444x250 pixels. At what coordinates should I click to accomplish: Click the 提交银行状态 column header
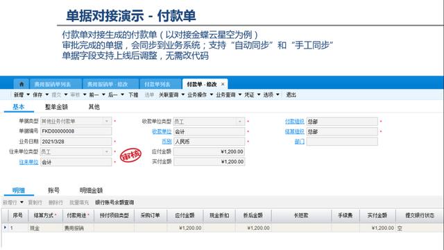click(420, 215)
